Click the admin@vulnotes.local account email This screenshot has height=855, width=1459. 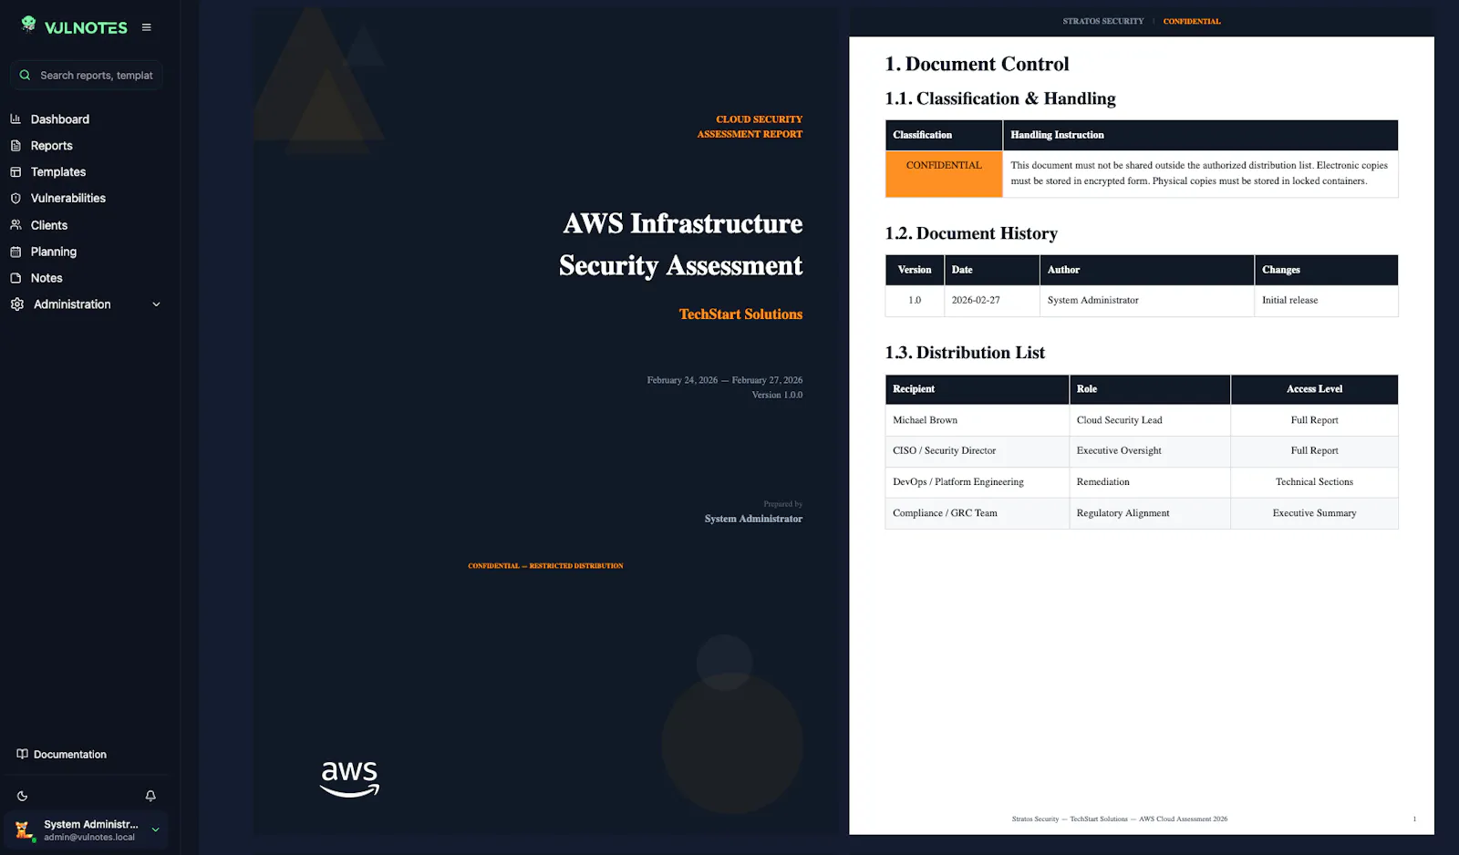click(x=89, y=837)
